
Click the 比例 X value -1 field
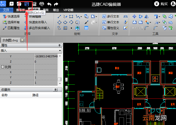coord(46,72)
